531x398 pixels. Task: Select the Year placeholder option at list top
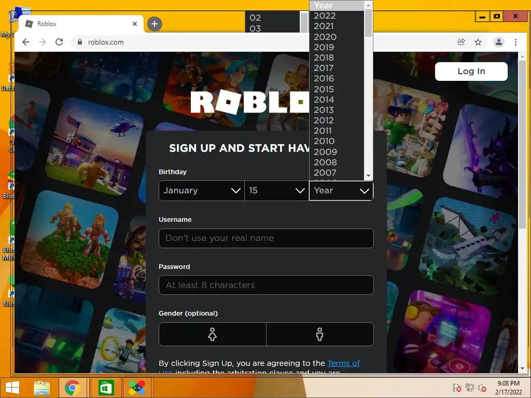coord(337,5)
